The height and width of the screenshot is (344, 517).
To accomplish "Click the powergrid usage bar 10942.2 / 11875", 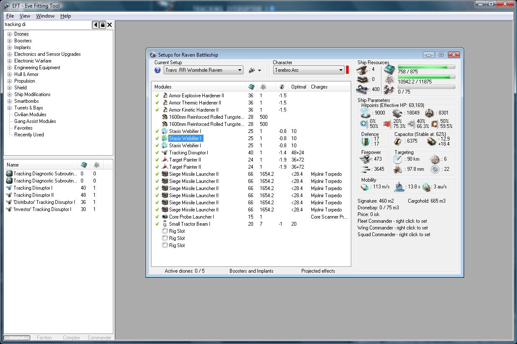I will click(426, 77).
